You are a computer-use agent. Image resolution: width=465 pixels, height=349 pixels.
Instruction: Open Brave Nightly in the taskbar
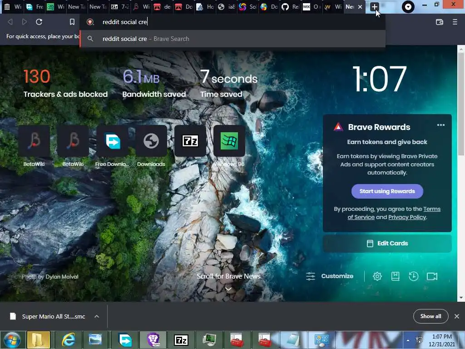click(153, 340)
